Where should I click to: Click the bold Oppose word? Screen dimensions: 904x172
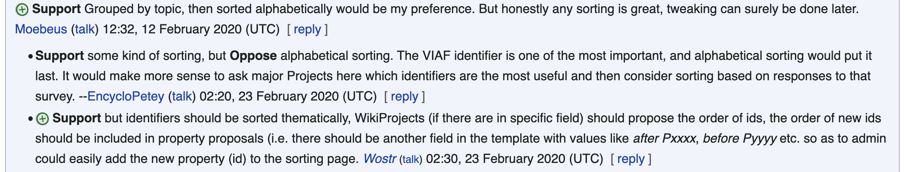click(x=253, y=56)
